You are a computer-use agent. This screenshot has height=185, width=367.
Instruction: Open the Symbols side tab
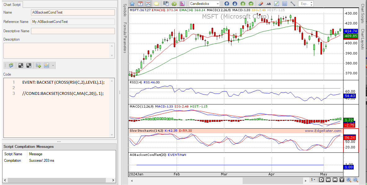[125, 10]
